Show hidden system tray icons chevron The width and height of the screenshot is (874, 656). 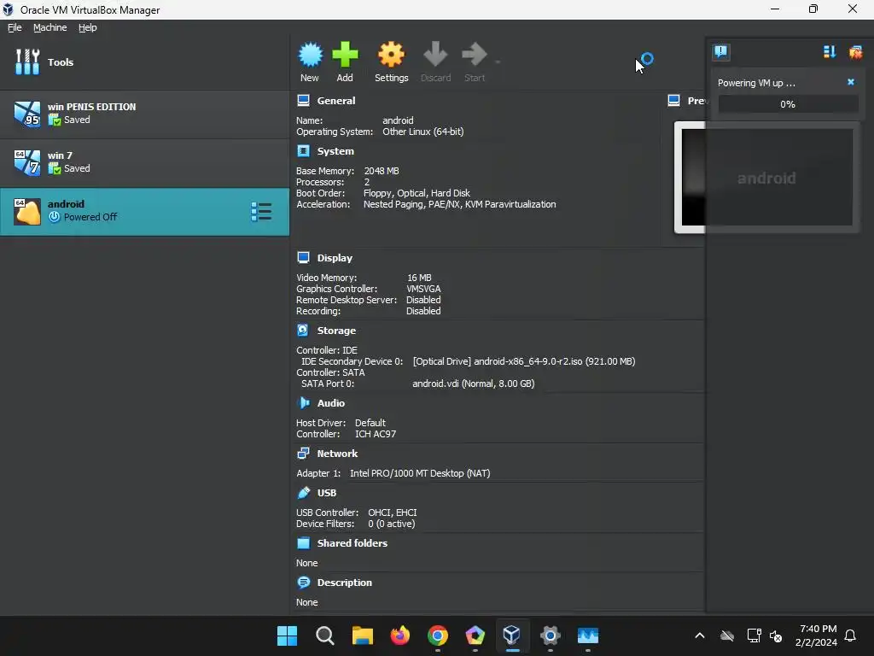[700, 635]
